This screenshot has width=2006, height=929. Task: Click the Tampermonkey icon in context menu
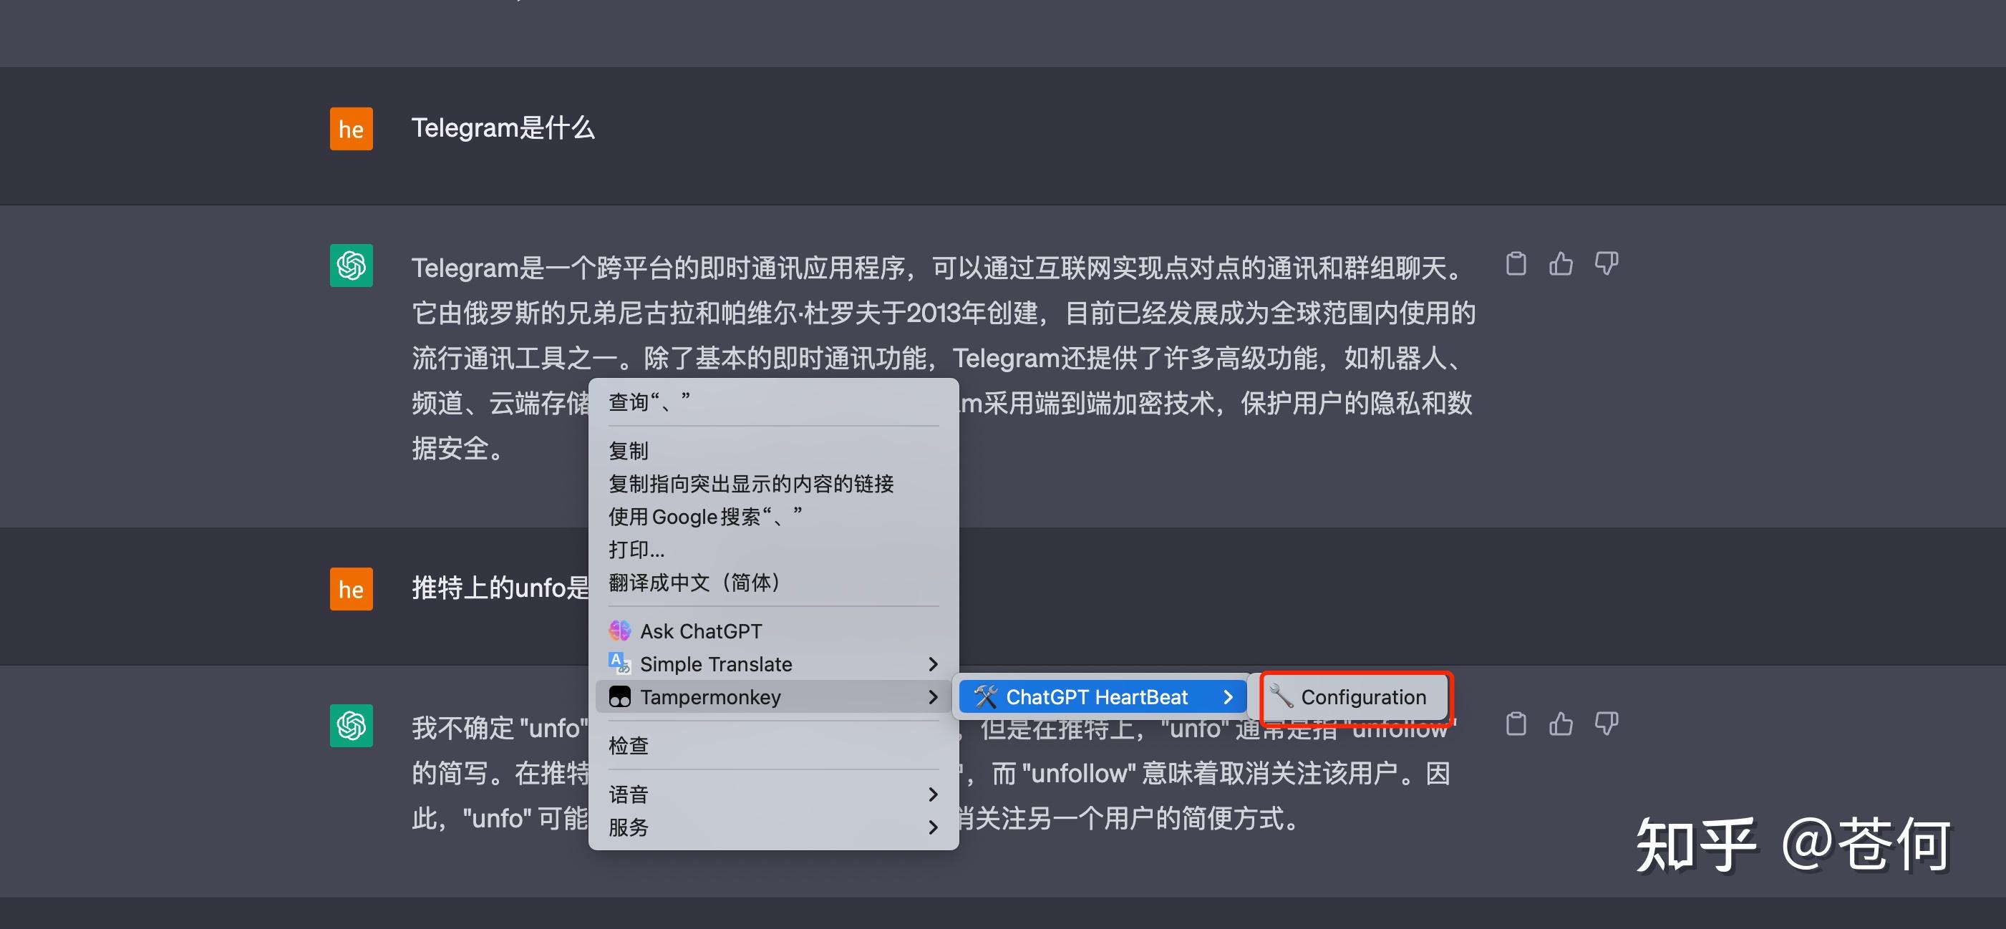click(620, 696)
